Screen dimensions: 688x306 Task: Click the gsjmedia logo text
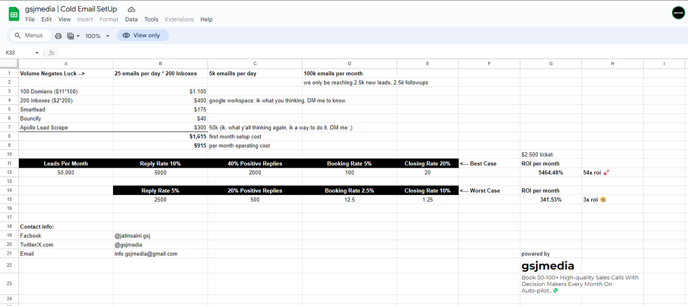coord(548,266)
